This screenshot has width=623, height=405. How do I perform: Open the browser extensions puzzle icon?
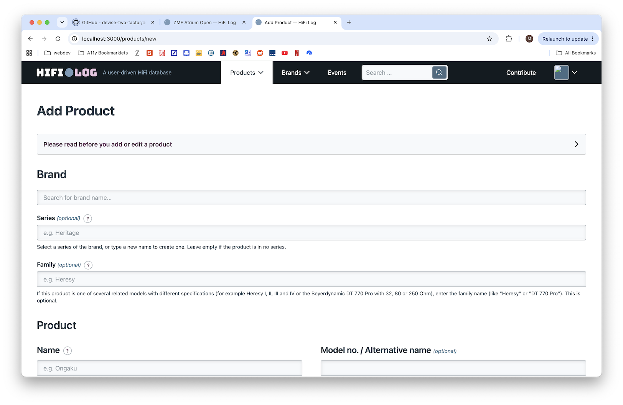509,39
